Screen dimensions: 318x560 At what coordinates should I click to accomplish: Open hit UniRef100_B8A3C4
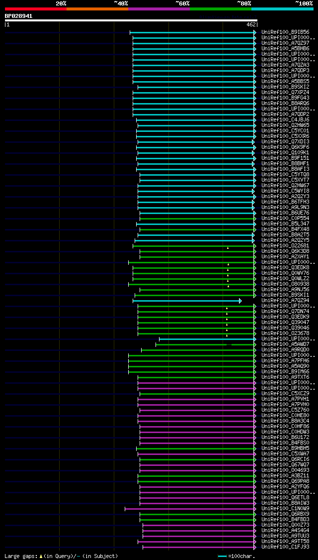285,421
